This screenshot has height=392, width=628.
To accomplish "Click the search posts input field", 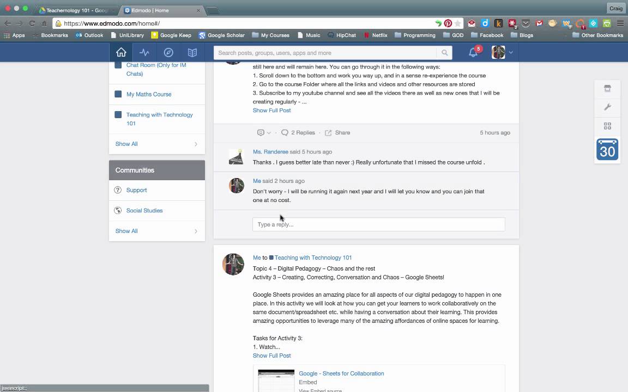I will (x=325, y=53).
